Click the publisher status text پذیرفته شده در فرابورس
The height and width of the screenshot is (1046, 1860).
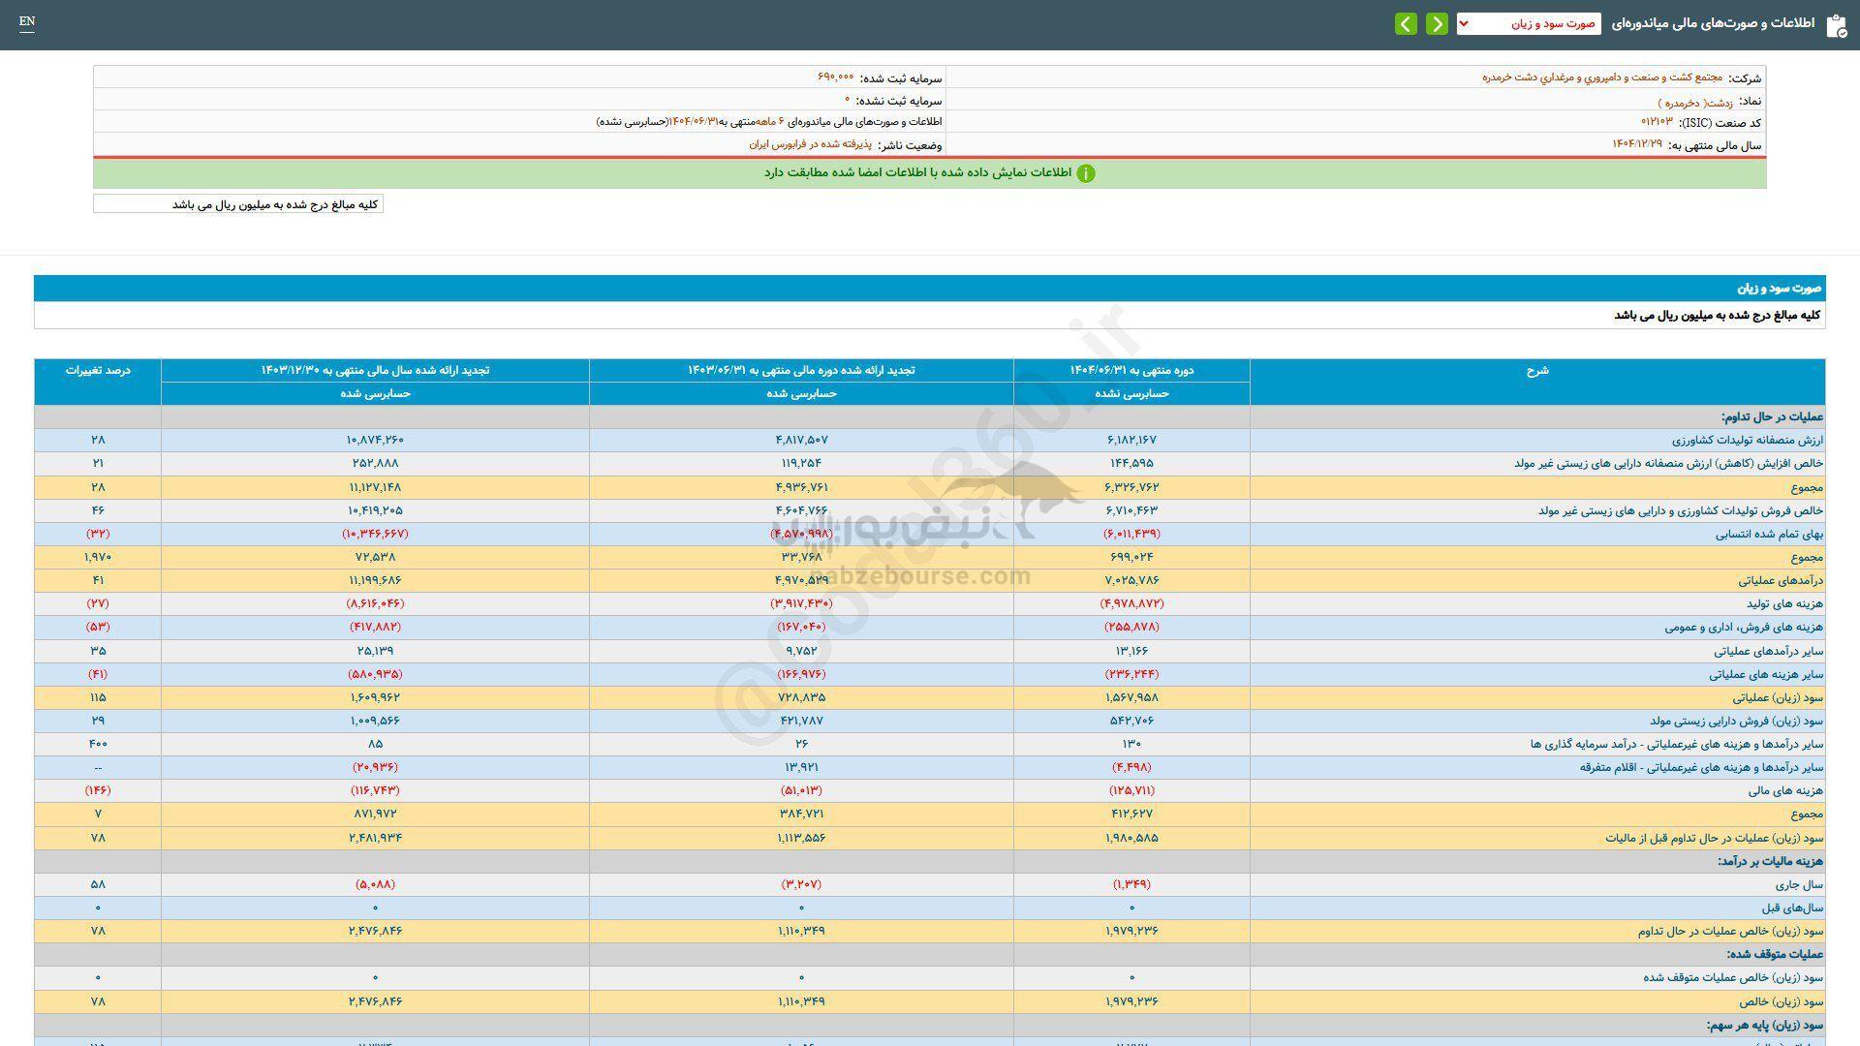click(x=810, y=144)
